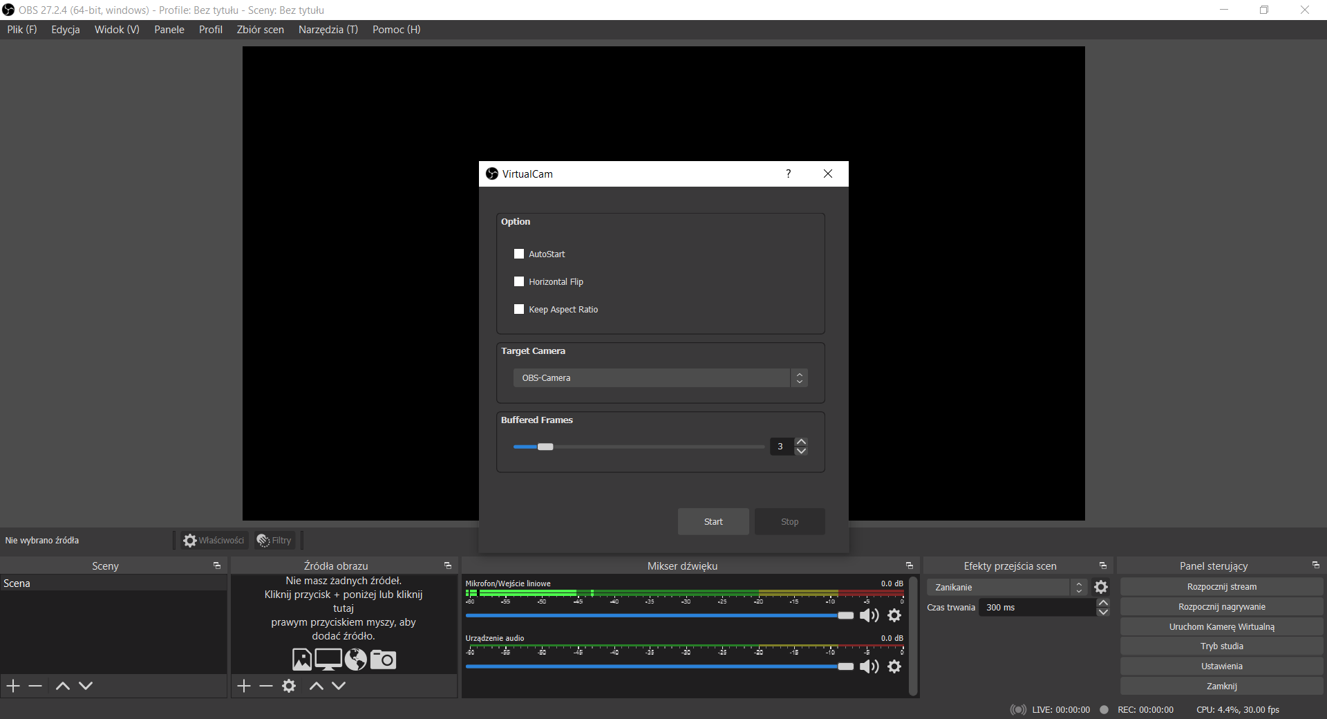Open Urządzenie audio settings gear
The image size is (1327, 719).
point(894,666)
